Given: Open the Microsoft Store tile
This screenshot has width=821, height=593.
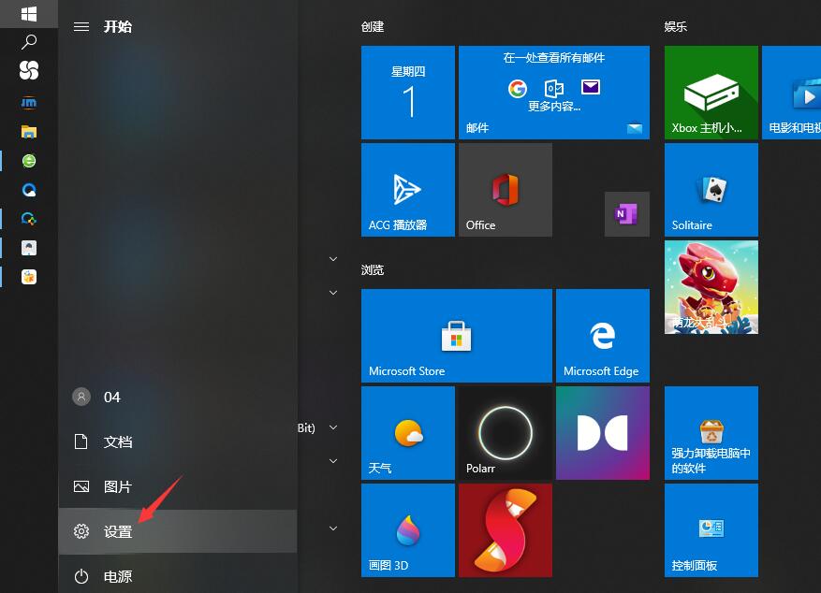Looking at the screenshot, I should tap(457, 336).
